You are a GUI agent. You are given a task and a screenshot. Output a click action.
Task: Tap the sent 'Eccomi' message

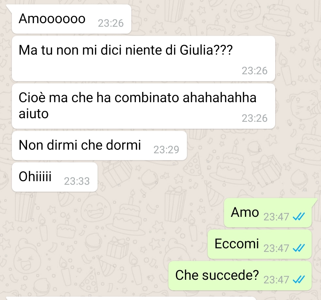259,244
